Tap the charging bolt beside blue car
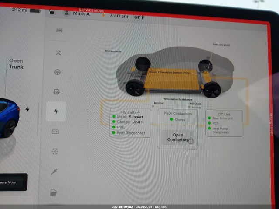 (x=27, y=109)
